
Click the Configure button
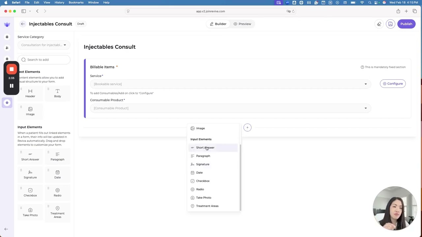393,84
